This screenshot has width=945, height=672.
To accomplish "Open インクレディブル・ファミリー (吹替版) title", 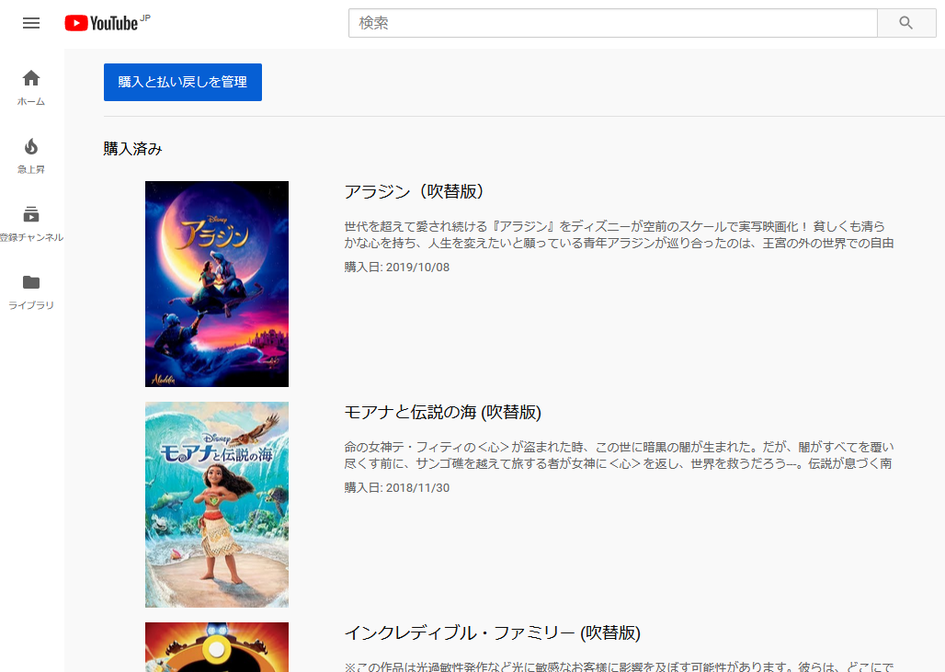I will point(492,632).
